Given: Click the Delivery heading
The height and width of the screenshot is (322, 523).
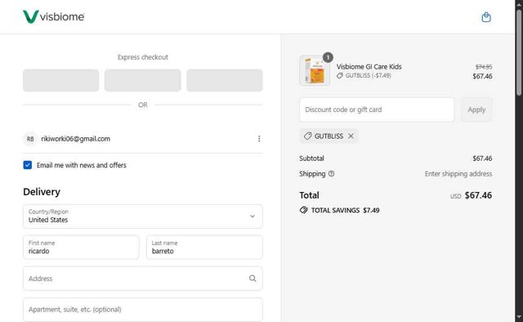Looking at the screenshot, I should coord(42,192).
